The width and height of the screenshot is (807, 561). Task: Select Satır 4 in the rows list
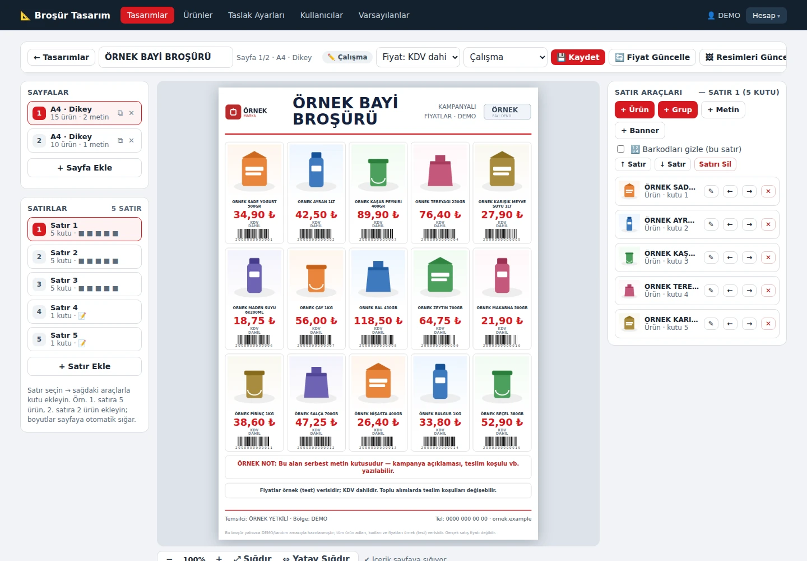[x=85, y=311]
